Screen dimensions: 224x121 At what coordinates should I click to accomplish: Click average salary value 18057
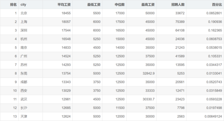point(66,22)
